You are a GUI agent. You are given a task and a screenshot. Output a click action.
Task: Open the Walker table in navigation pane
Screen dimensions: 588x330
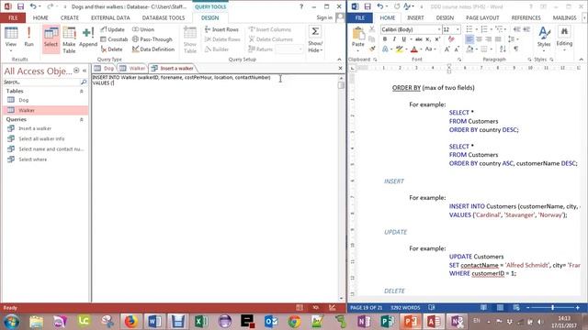(45, 110)
